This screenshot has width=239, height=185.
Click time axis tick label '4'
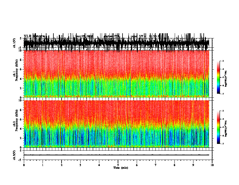[x=99, y=165]
